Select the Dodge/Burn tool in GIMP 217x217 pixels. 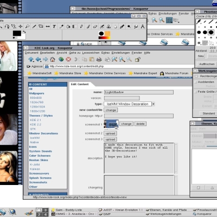coord(129,27)
